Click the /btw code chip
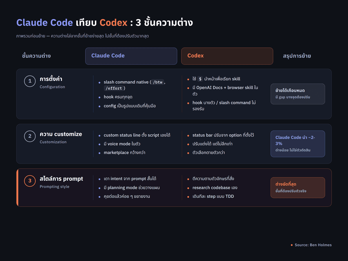Image resolution: width=348 pixels, height=261 pixels. (158, 82)
